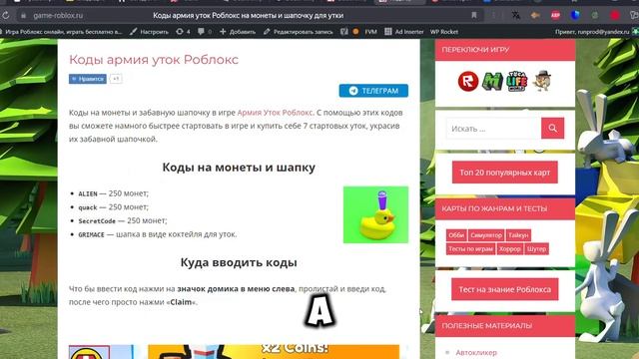Click the Нравится like button

point(88,79)
